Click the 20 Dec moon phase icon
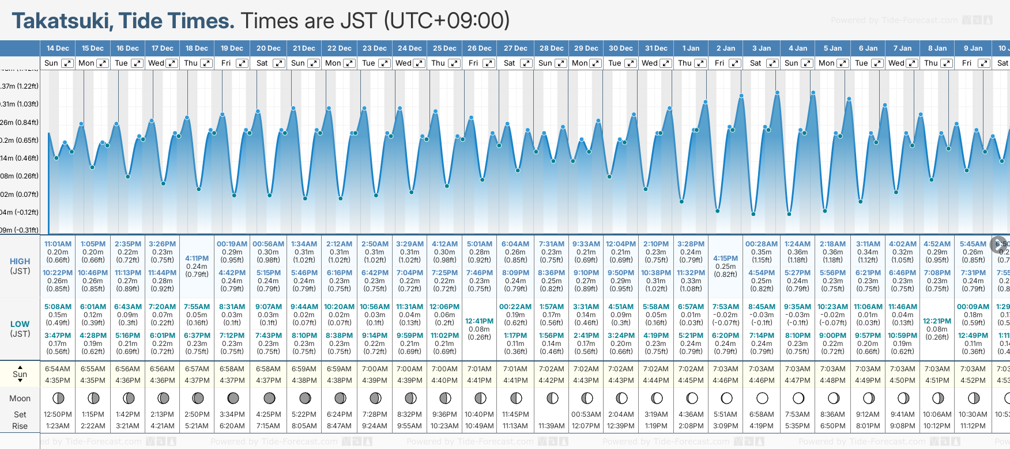 point(269,398)
